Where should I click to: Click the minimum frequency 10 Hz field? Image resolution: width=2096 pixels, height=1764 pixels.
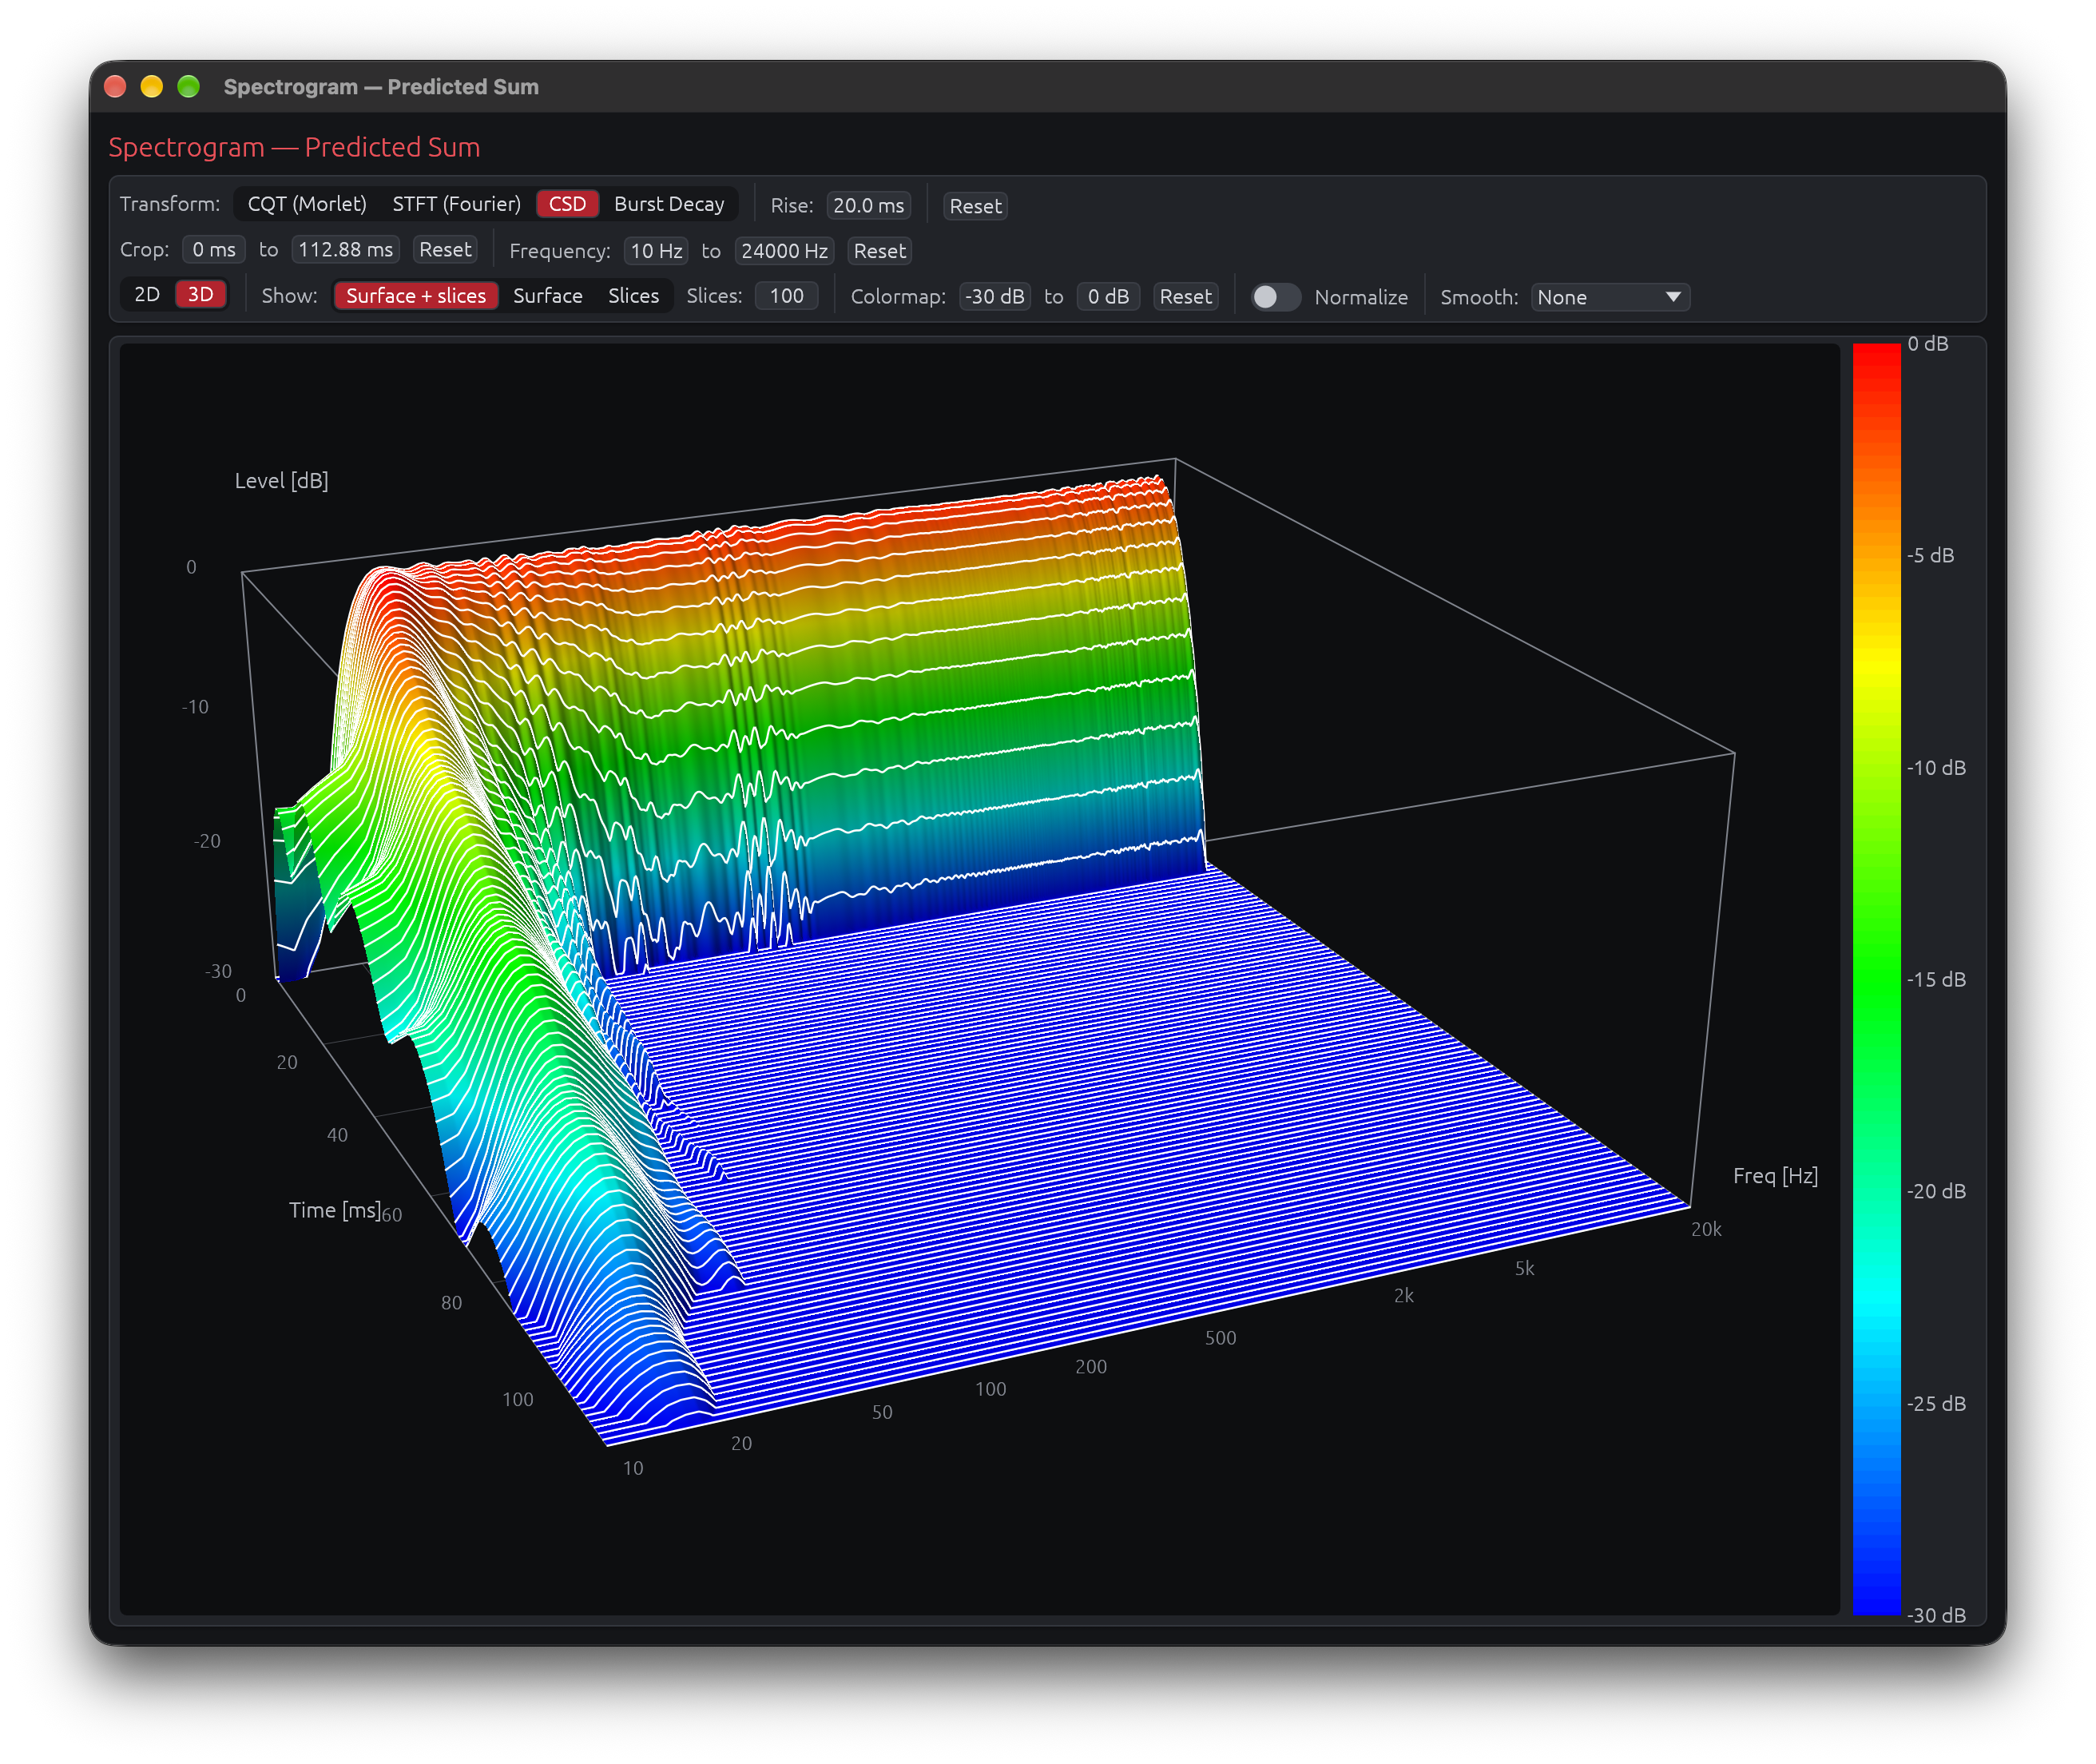[656, 251]
